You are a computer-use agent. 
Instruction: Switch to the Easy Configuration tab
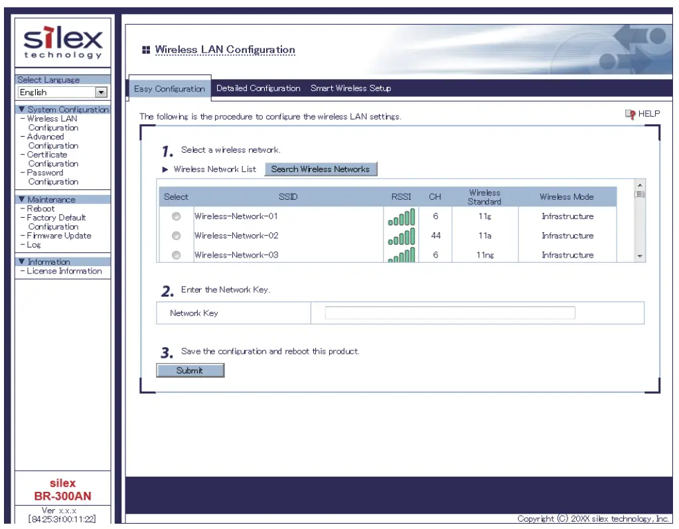tap(169, 88)
